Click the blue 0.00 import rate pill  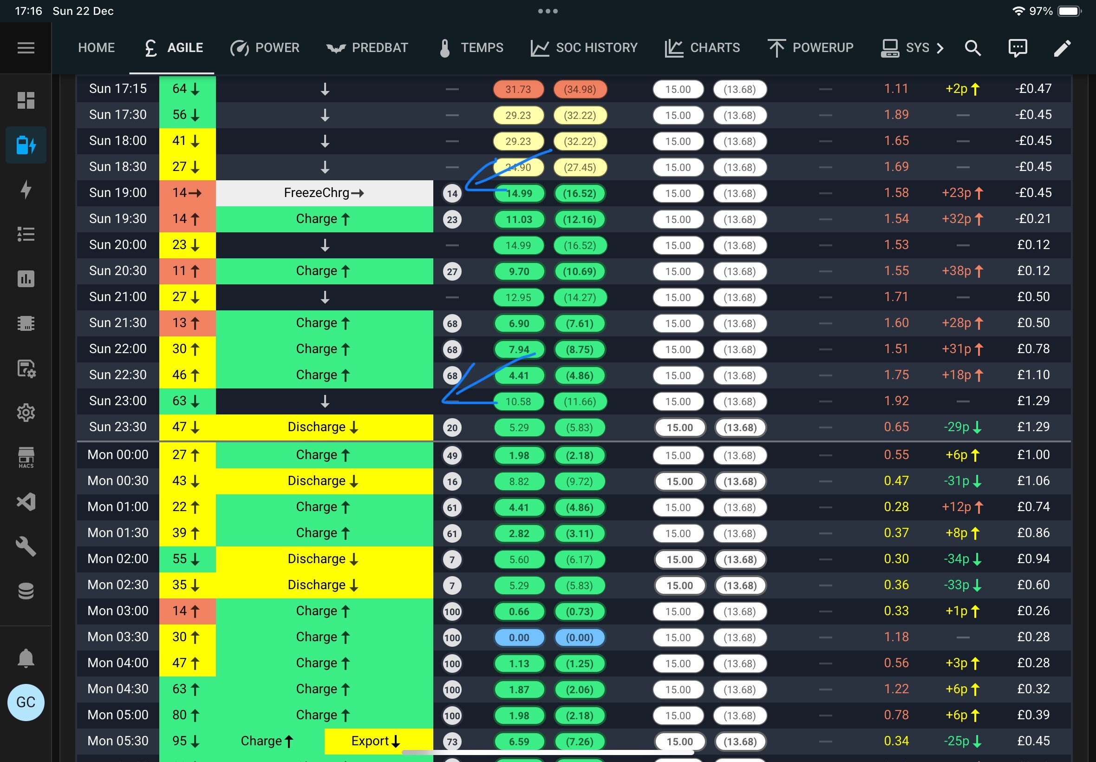pyautogui.click(x=519, y=637)
